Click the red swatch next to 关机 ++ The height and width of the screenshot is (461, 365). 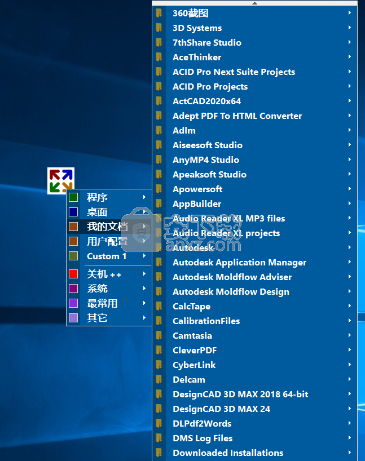[73, 274]
